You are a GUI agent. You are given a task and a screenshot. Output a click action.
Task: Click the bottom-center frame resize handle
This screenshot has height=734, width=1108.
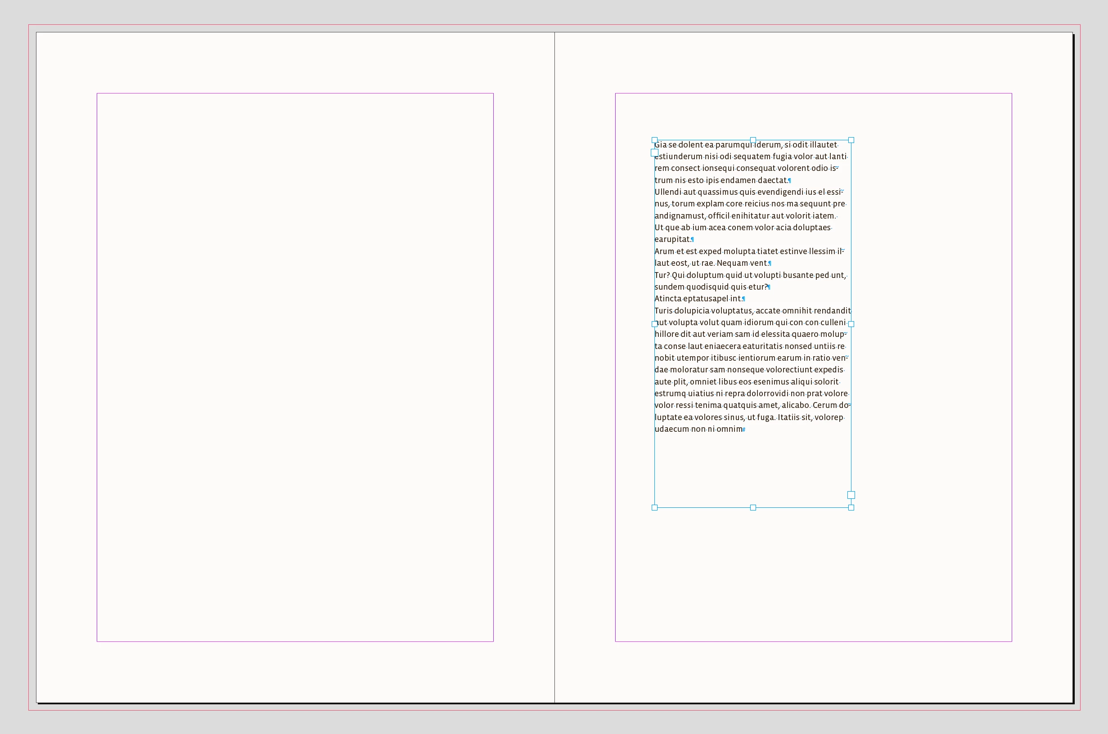(x=753, y=508)
